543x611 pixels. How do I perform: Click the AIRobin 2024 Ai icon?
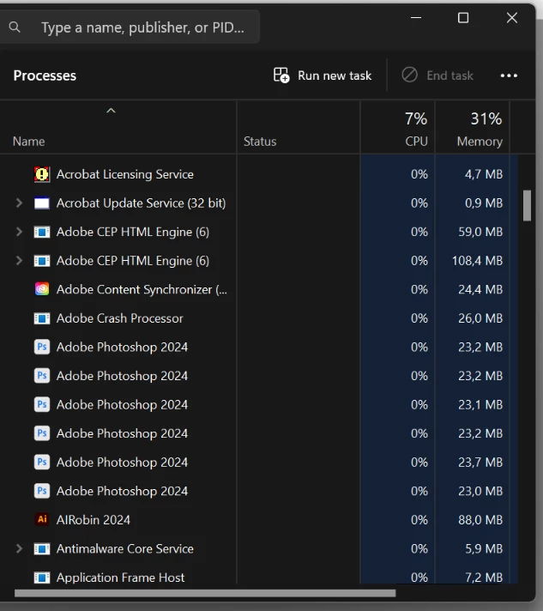click(x=42, y=519)
